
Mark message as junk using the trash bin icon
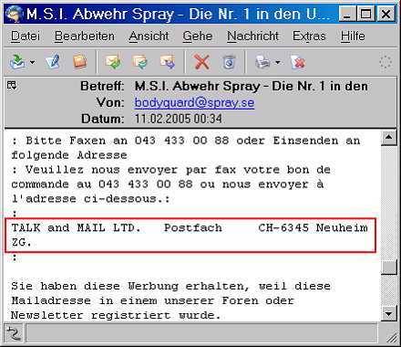(230, 62)
